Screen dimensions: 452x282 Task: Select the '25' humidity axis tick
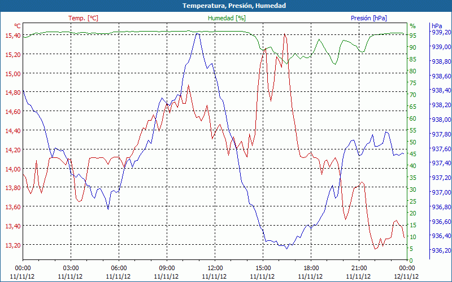tap(413, 201)
